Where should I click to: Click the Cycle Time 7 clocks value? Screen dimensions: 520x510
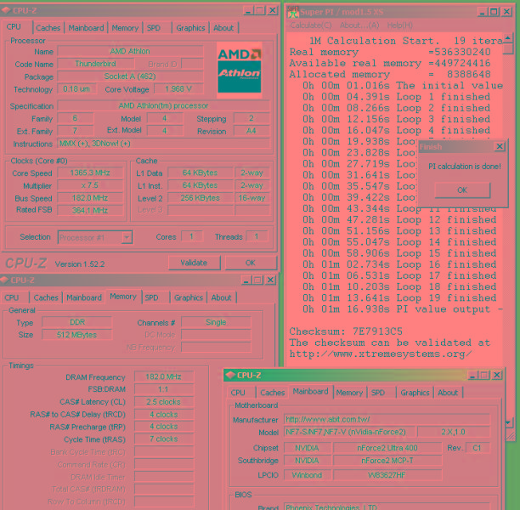163,439
